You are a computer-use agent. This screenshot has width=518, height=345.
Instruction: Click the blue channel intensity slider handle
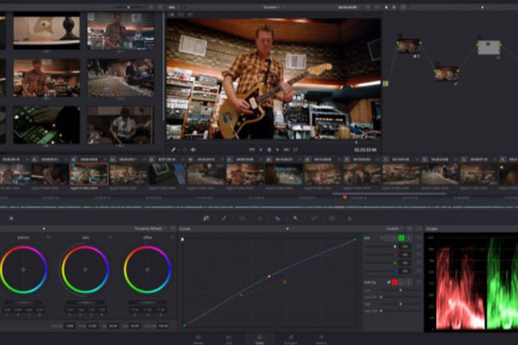tap(395, 271)
